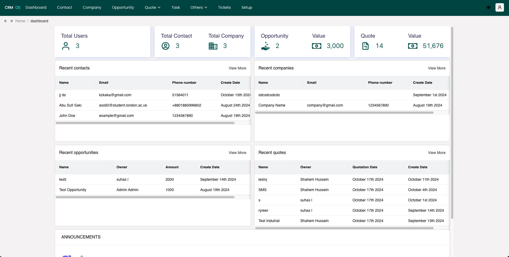Click the Total Company building icon
Image resolution: width=509 pixels, height=257 pixels.
coord(213,46)
